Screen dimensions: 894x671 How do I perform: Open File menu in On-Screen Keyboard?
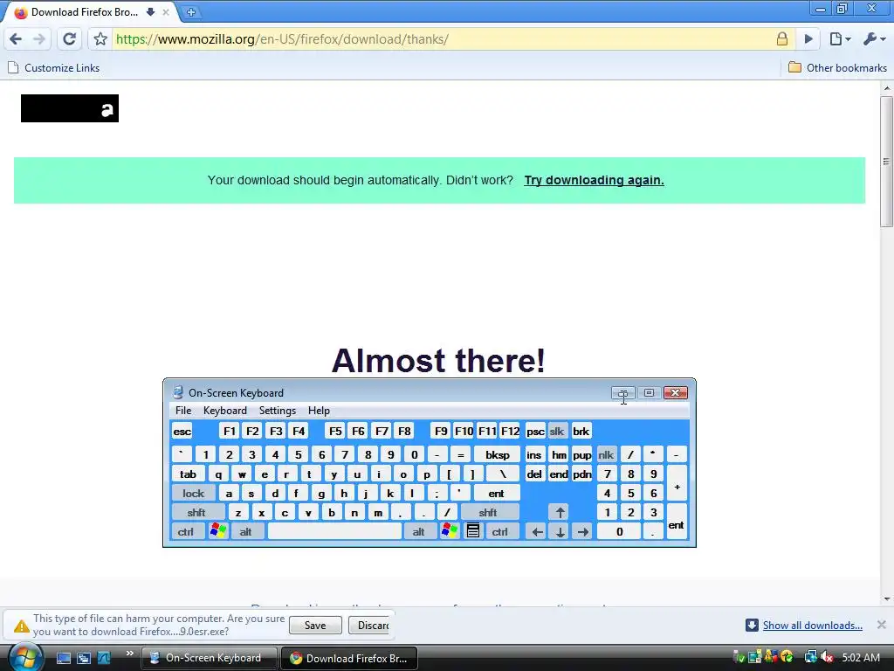coord(183,411)
